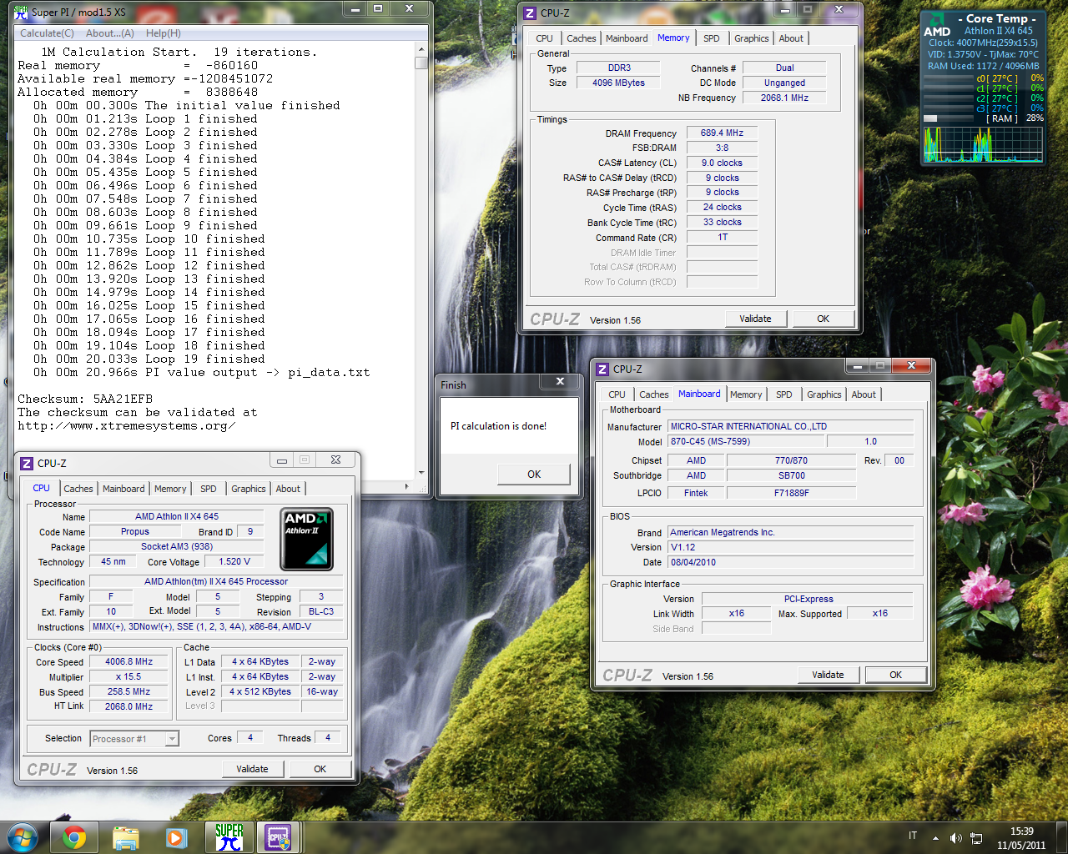The image size is (1068, 854).
Task: Click OK in PI calculation Finish dialog
Action: [534, 474]
